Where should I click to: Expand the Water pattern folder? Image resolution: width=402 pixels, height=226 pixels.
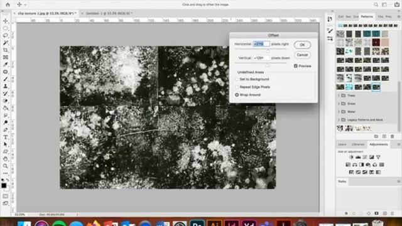pos(339,112)
